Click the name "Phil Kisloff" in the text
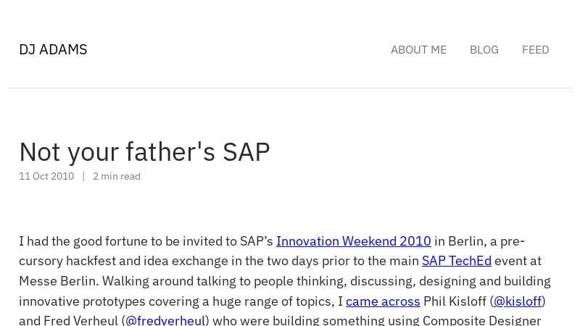This screenshot has height=326, width=580. (455, 301)
